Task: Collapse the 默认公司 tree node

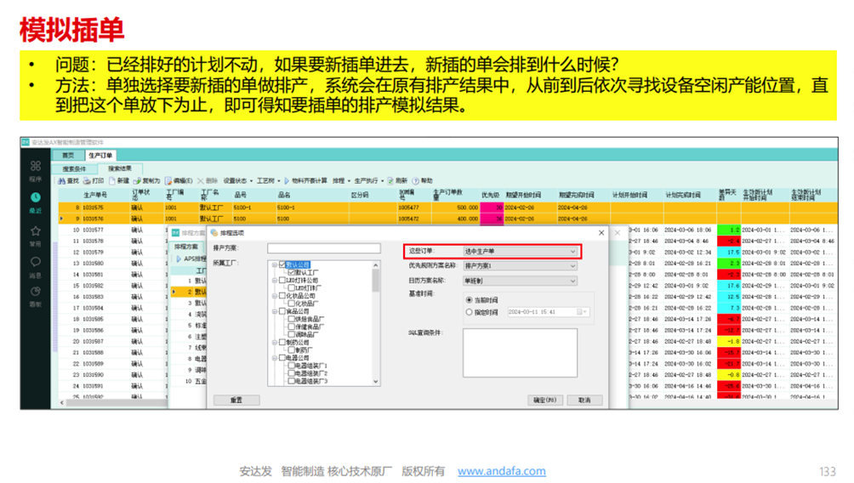Action: tap(275, 264)
